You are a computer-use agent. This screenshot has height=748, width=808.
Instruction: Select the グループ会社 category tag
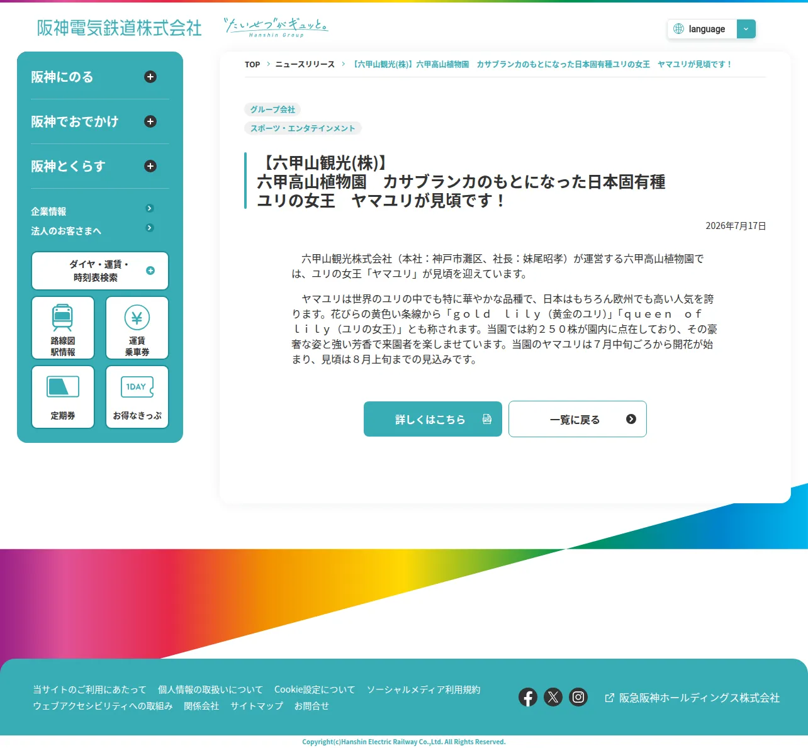(272, 109)
